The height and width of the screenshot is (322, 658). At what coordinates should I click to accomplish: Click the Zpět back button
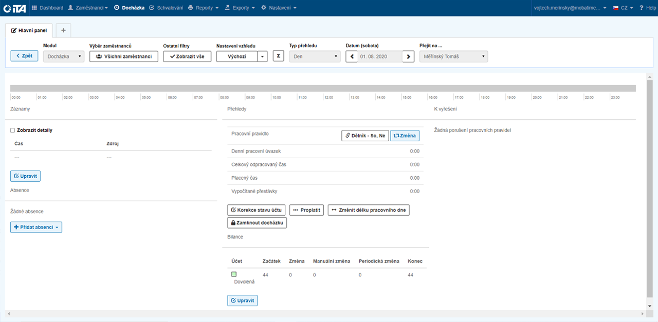click(24, 55)
